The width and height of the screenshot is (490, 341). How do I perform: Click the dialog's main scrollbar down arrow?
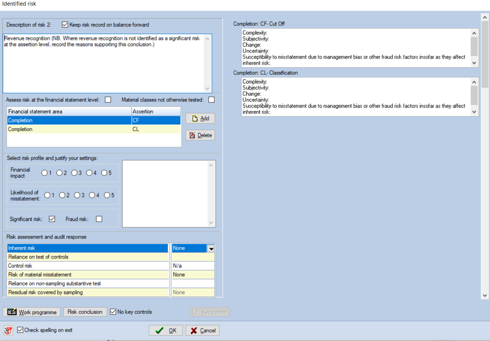tap(485, 295)
